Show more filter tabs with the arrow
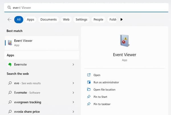Image resolution: width=171 pixels, height=115 pixels. tap(121, 20)
